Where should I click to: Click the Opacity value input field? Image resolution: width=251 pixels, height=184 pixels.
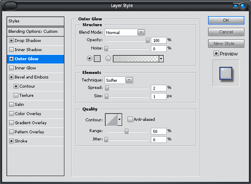point(159,40)
